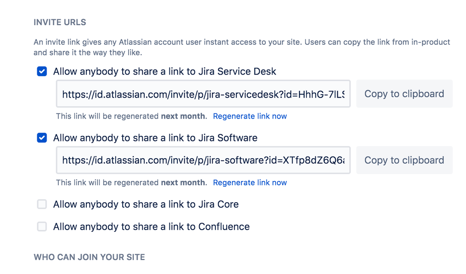The height and width of the screenshot is (274, 466).
Task: Uncheck the Jira Service Desk share link checkbox
Action: tap(42, 71)
